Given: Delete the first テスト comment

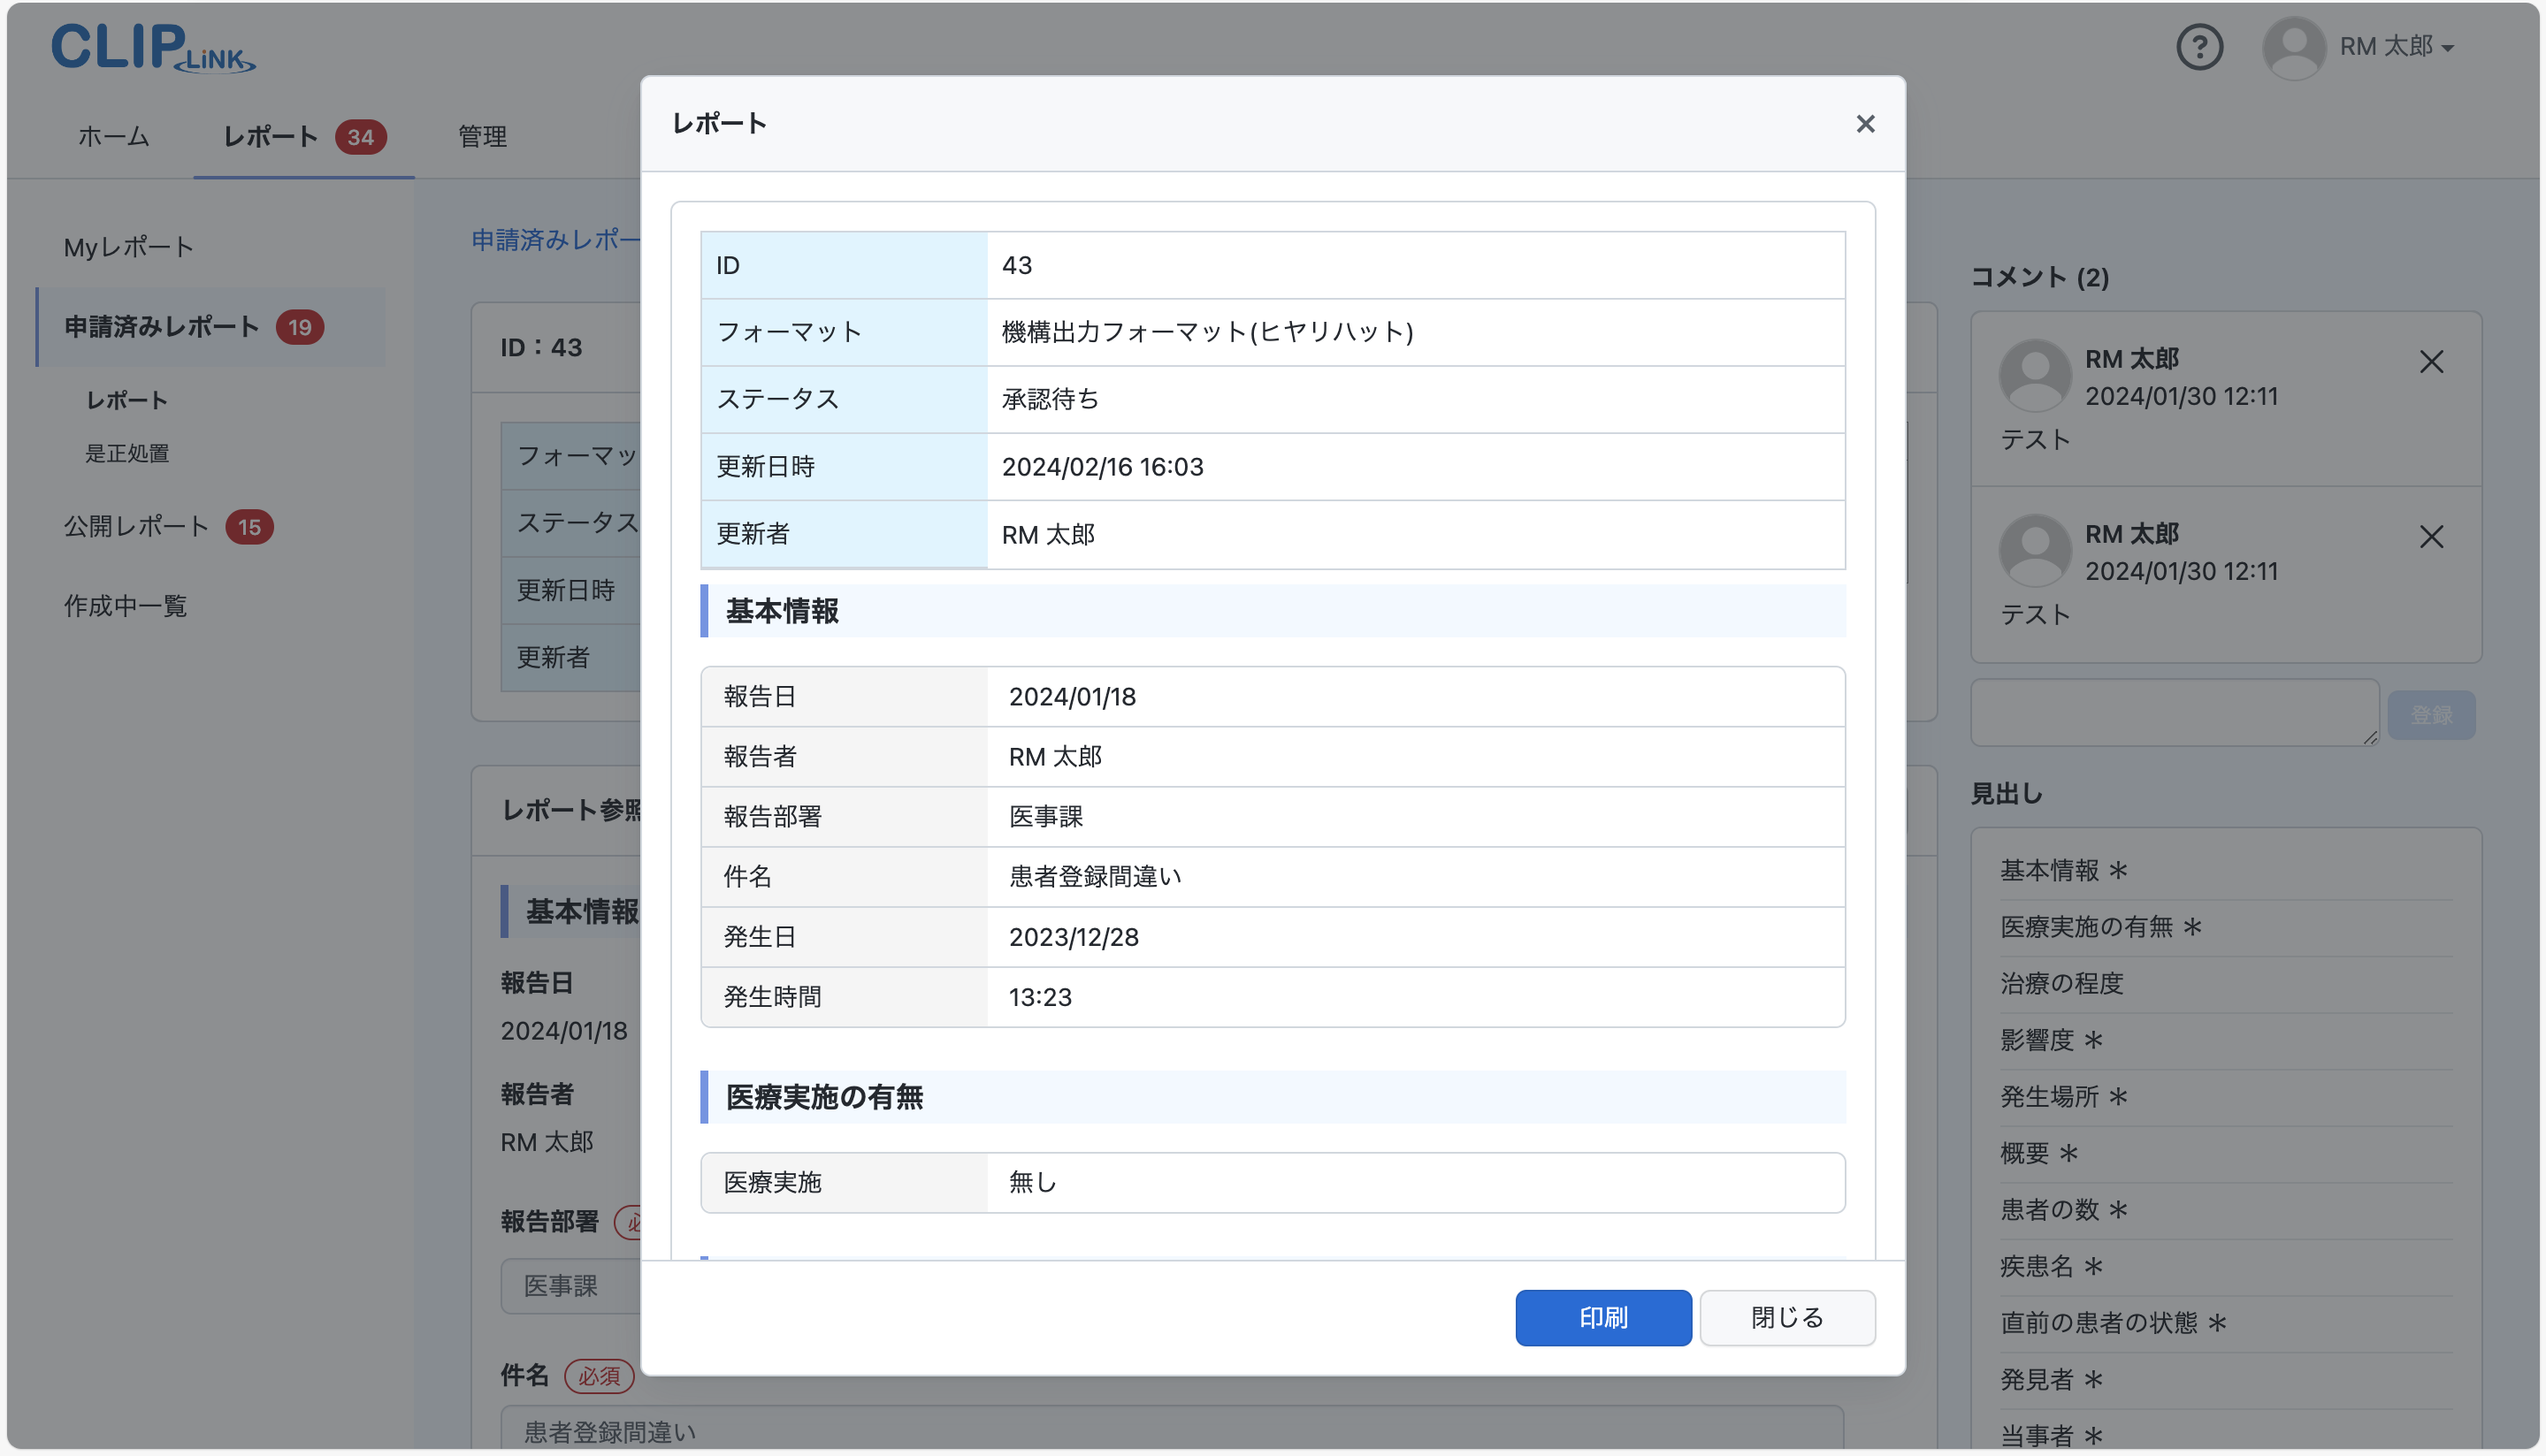Looking at the screenshot, I should 2433,362.
